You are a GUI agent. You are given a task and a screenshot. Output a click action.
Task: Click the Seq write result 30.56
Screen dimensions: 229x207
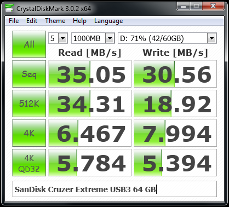[x=175, y=74]
